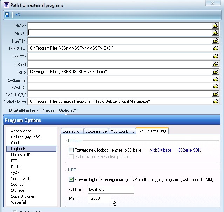Open folder browser for Digital Master path
This screenshot has height=212, width=224.
pos(215,102)
